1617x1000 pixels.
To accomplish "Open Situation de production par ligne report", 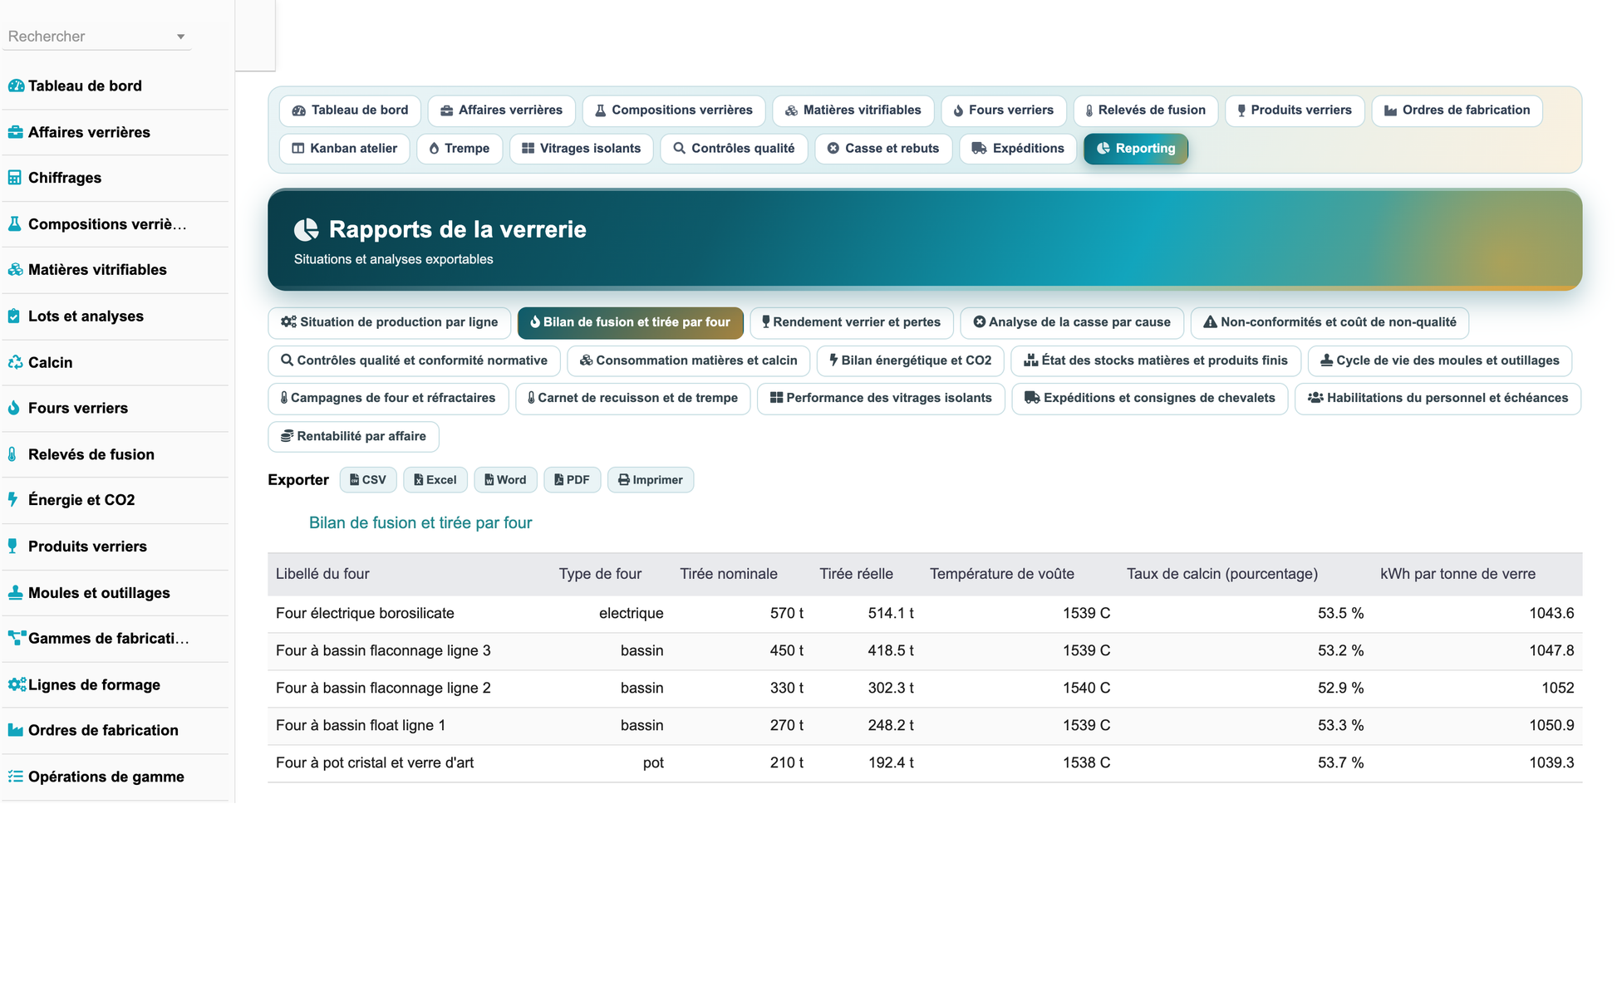I will tap(390, 322).
